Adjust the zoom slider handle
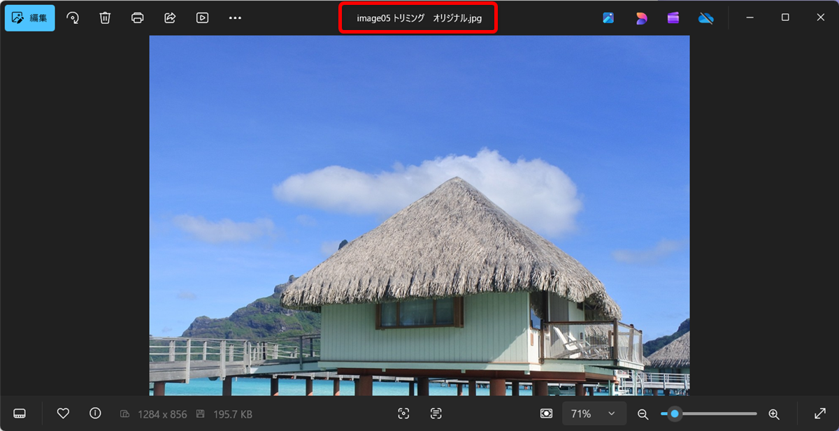This screenshot has height=431, width=839. coord(675,414)
